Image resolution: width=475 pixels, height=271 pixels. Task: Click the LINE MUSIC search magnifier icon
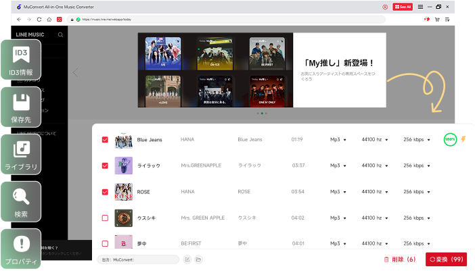point(61,34)
